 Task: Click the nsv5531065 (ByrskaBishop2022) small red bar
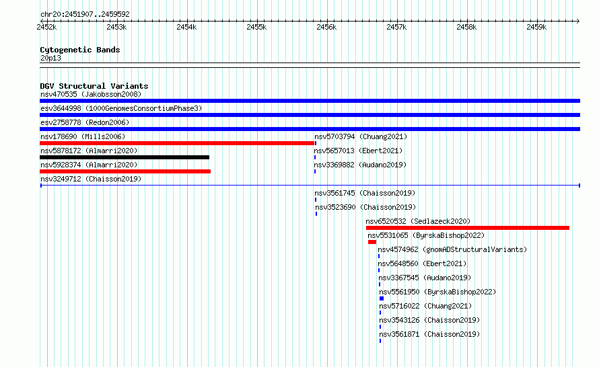point(372,242)
